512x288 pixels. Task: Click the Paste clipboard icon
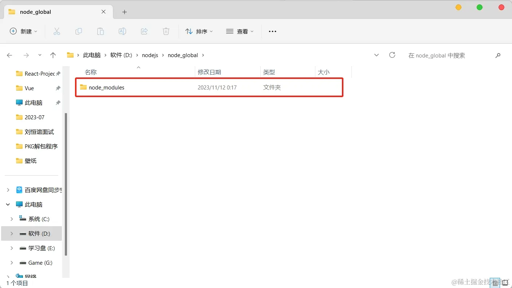coord(101,31)
